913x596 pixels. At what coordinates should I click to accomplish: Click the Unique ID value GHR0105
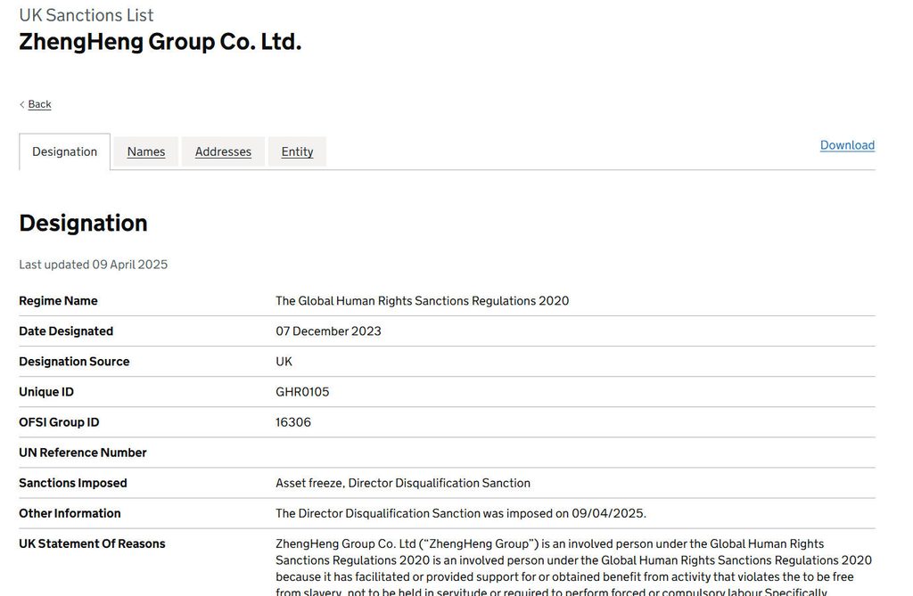[x=302, y=392]
